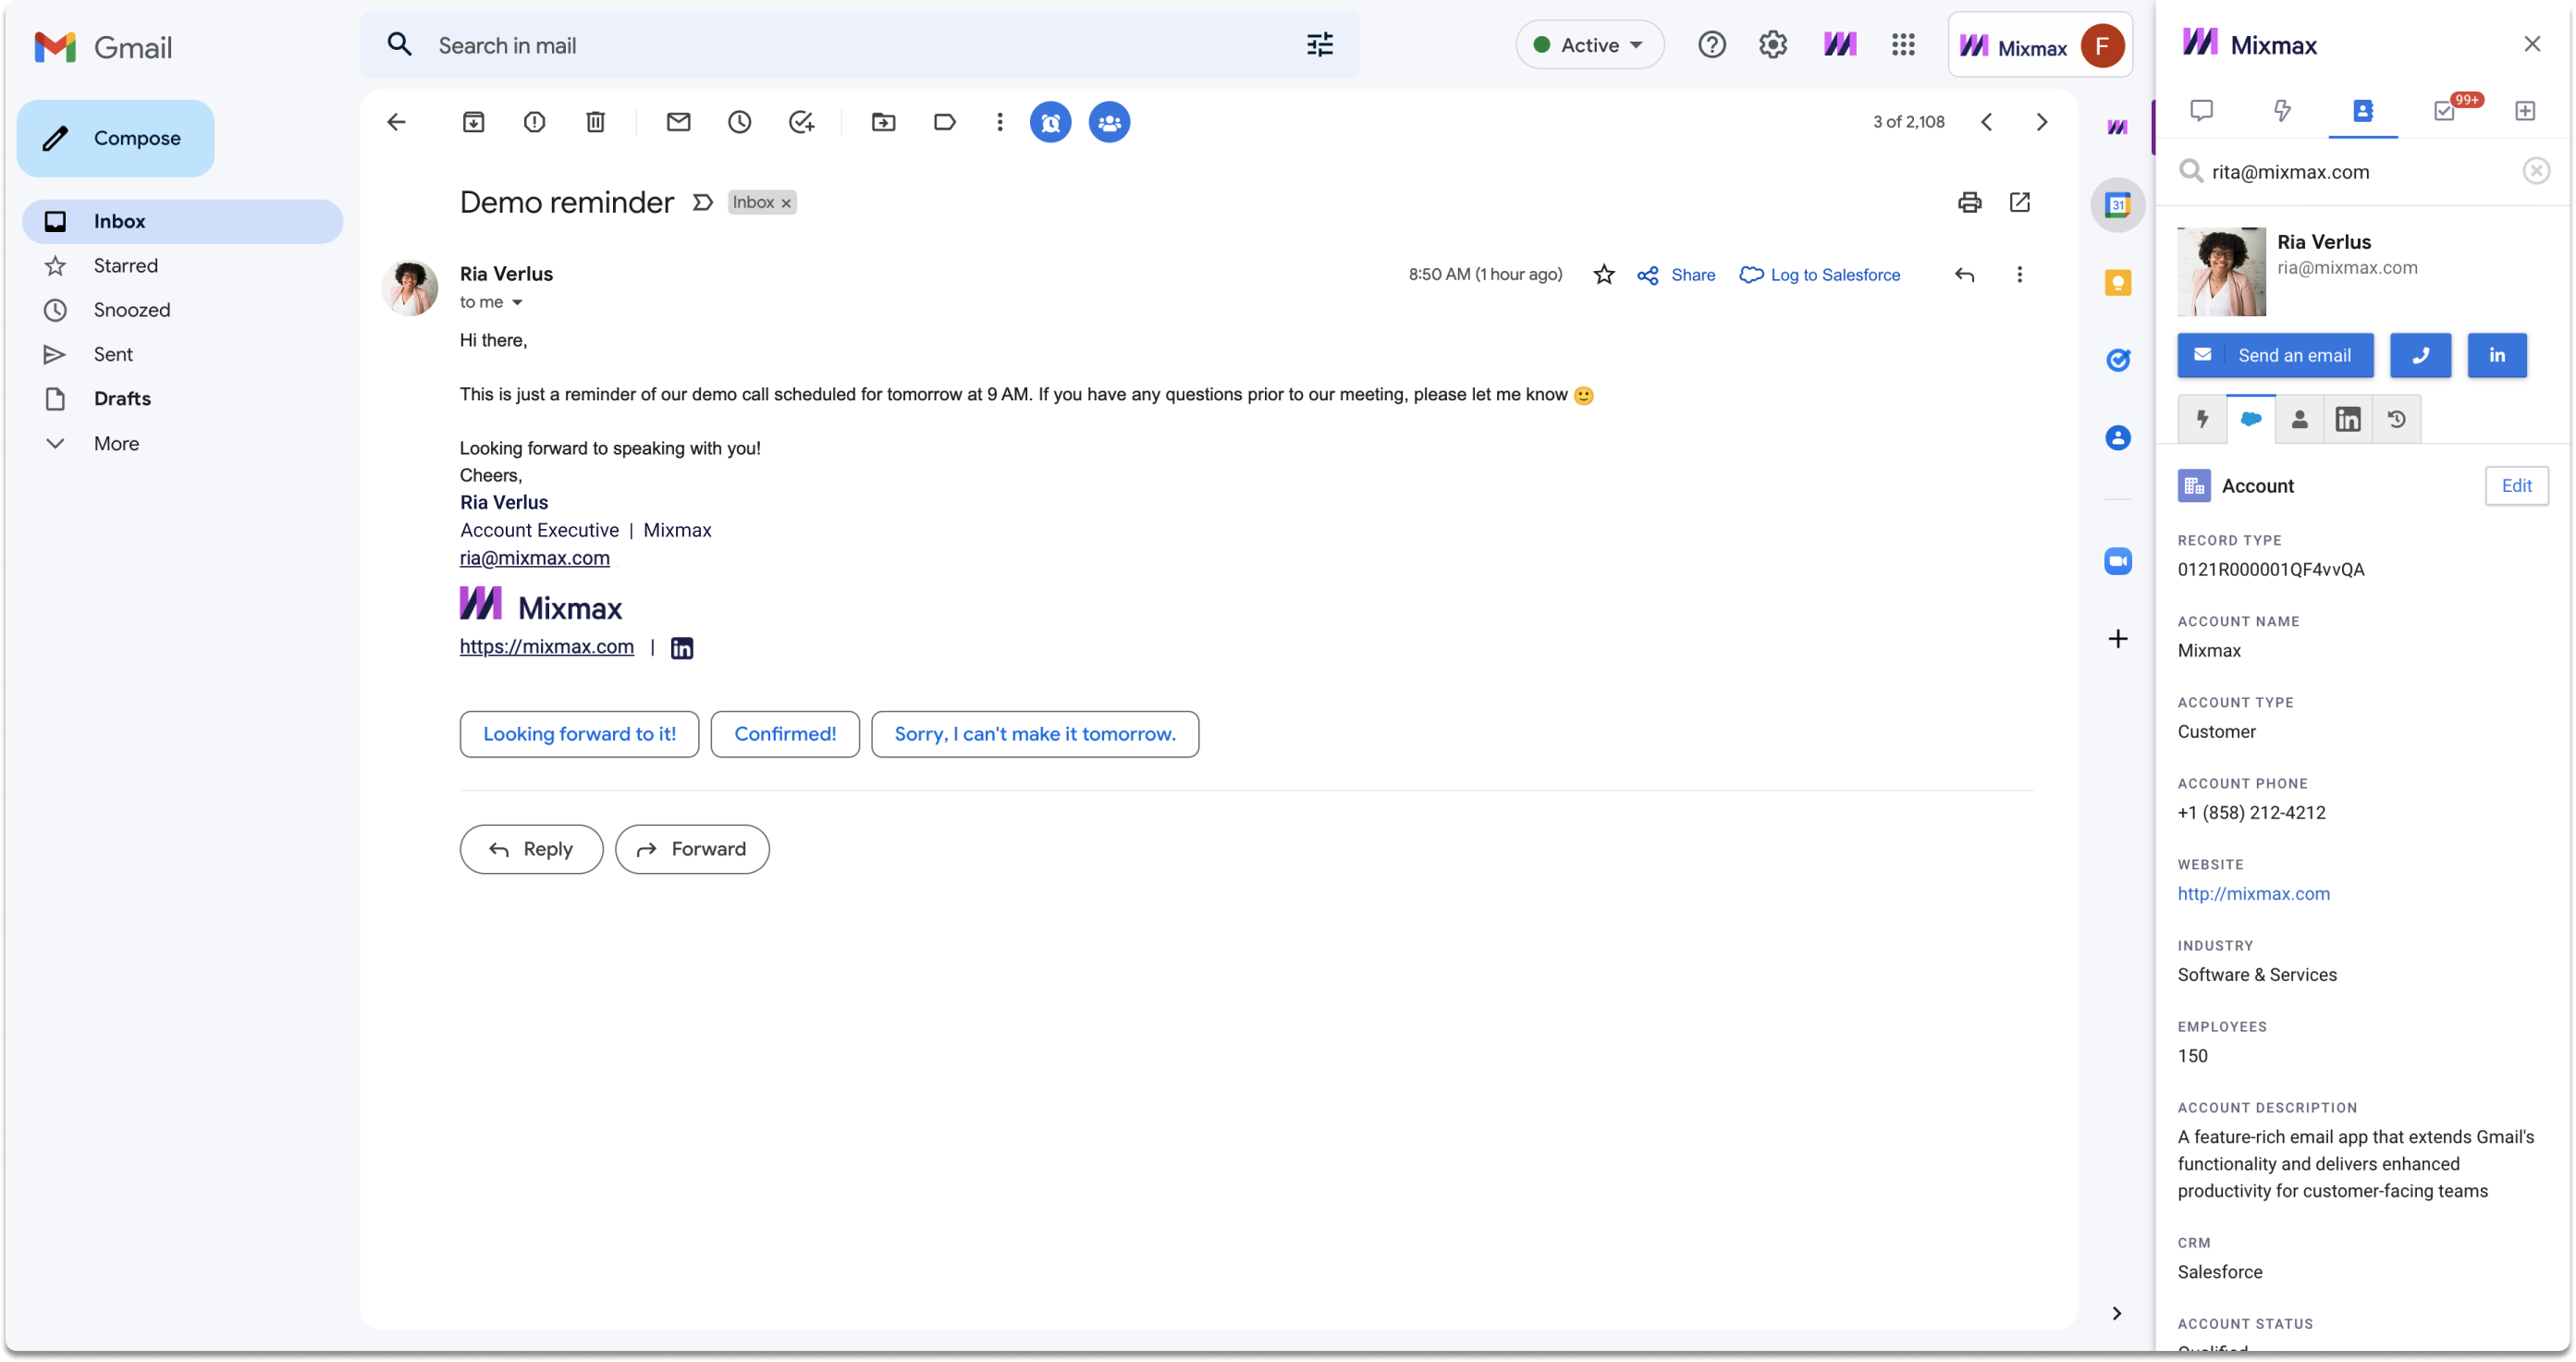The width and height of the screenshot is (2576, 1362).
Task: Click the Confirmed quick reply button
Action: [785, 733]
